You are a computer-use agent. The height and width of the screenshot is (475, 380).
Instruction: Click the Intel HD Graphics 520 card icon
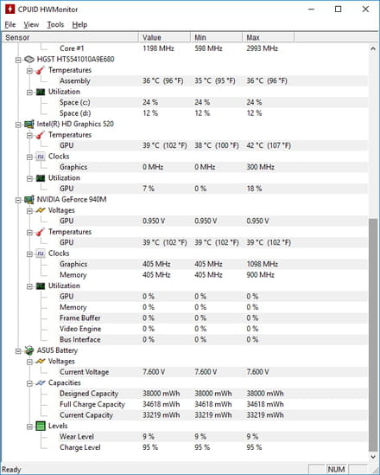(29, 124)
